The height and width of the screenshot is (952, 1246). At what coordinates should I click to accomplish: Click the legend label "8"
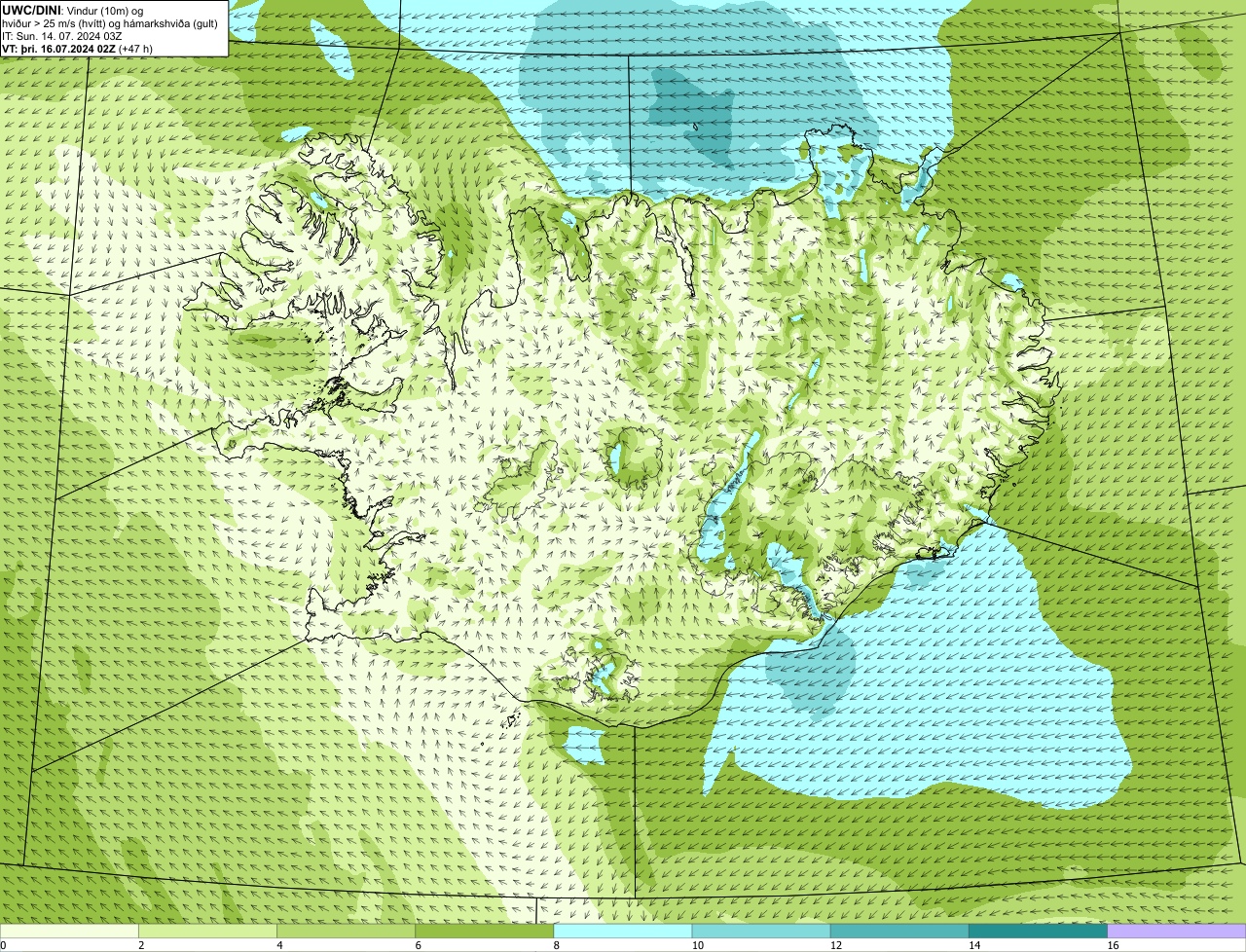[557, 945]
